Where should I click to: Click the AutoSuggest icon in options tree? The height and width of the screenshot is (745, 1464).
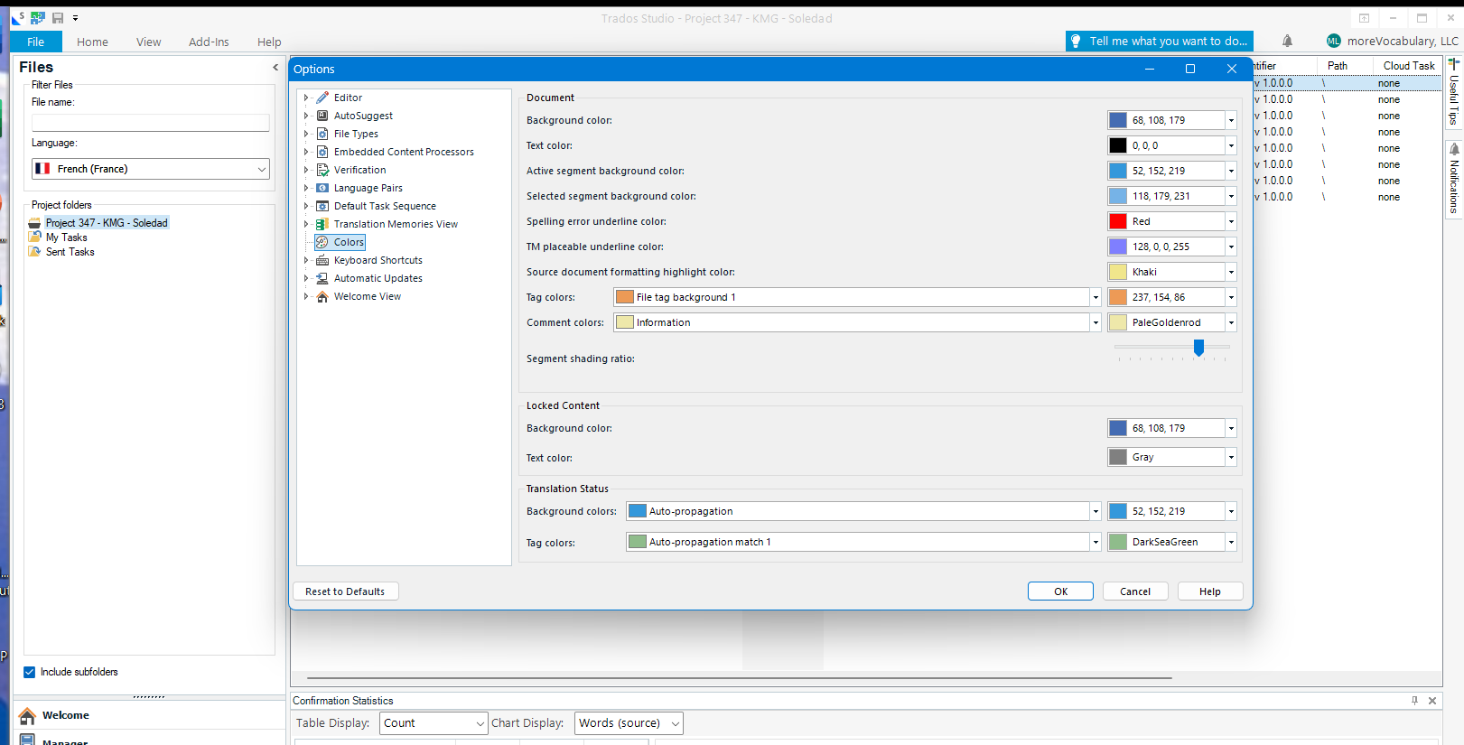click(322, 116)
